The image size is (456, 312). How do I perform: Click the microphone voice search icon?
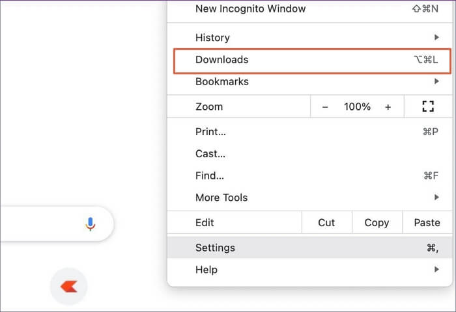[91, 224]
